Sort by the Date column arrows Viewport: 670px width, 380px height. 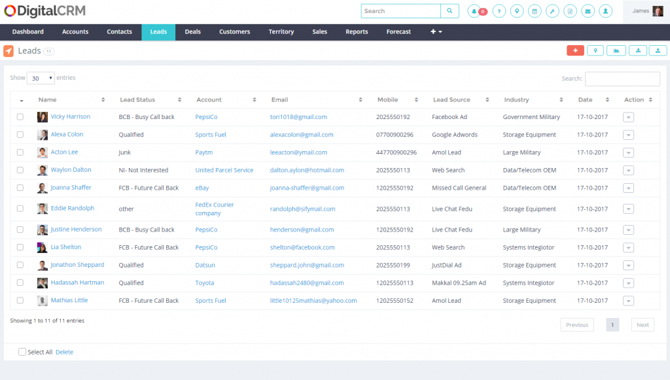(x=607, y=99)
